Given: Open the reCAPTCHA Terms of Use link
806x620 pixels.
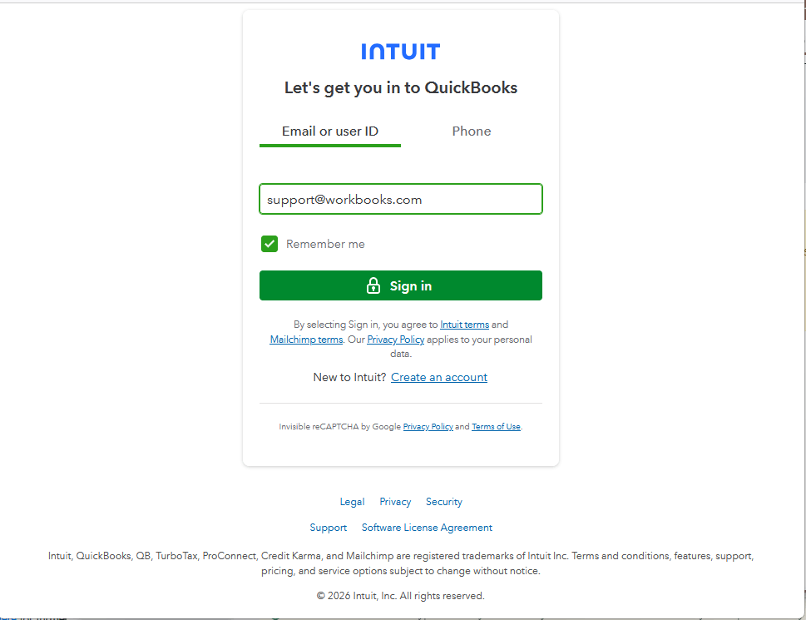Looking at the screenshot, I should [x=496, y=427].
